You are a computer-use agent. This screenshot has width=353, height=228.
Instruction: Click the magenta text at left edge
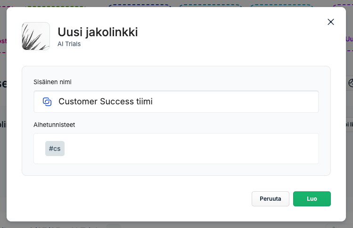click(3, 41)
